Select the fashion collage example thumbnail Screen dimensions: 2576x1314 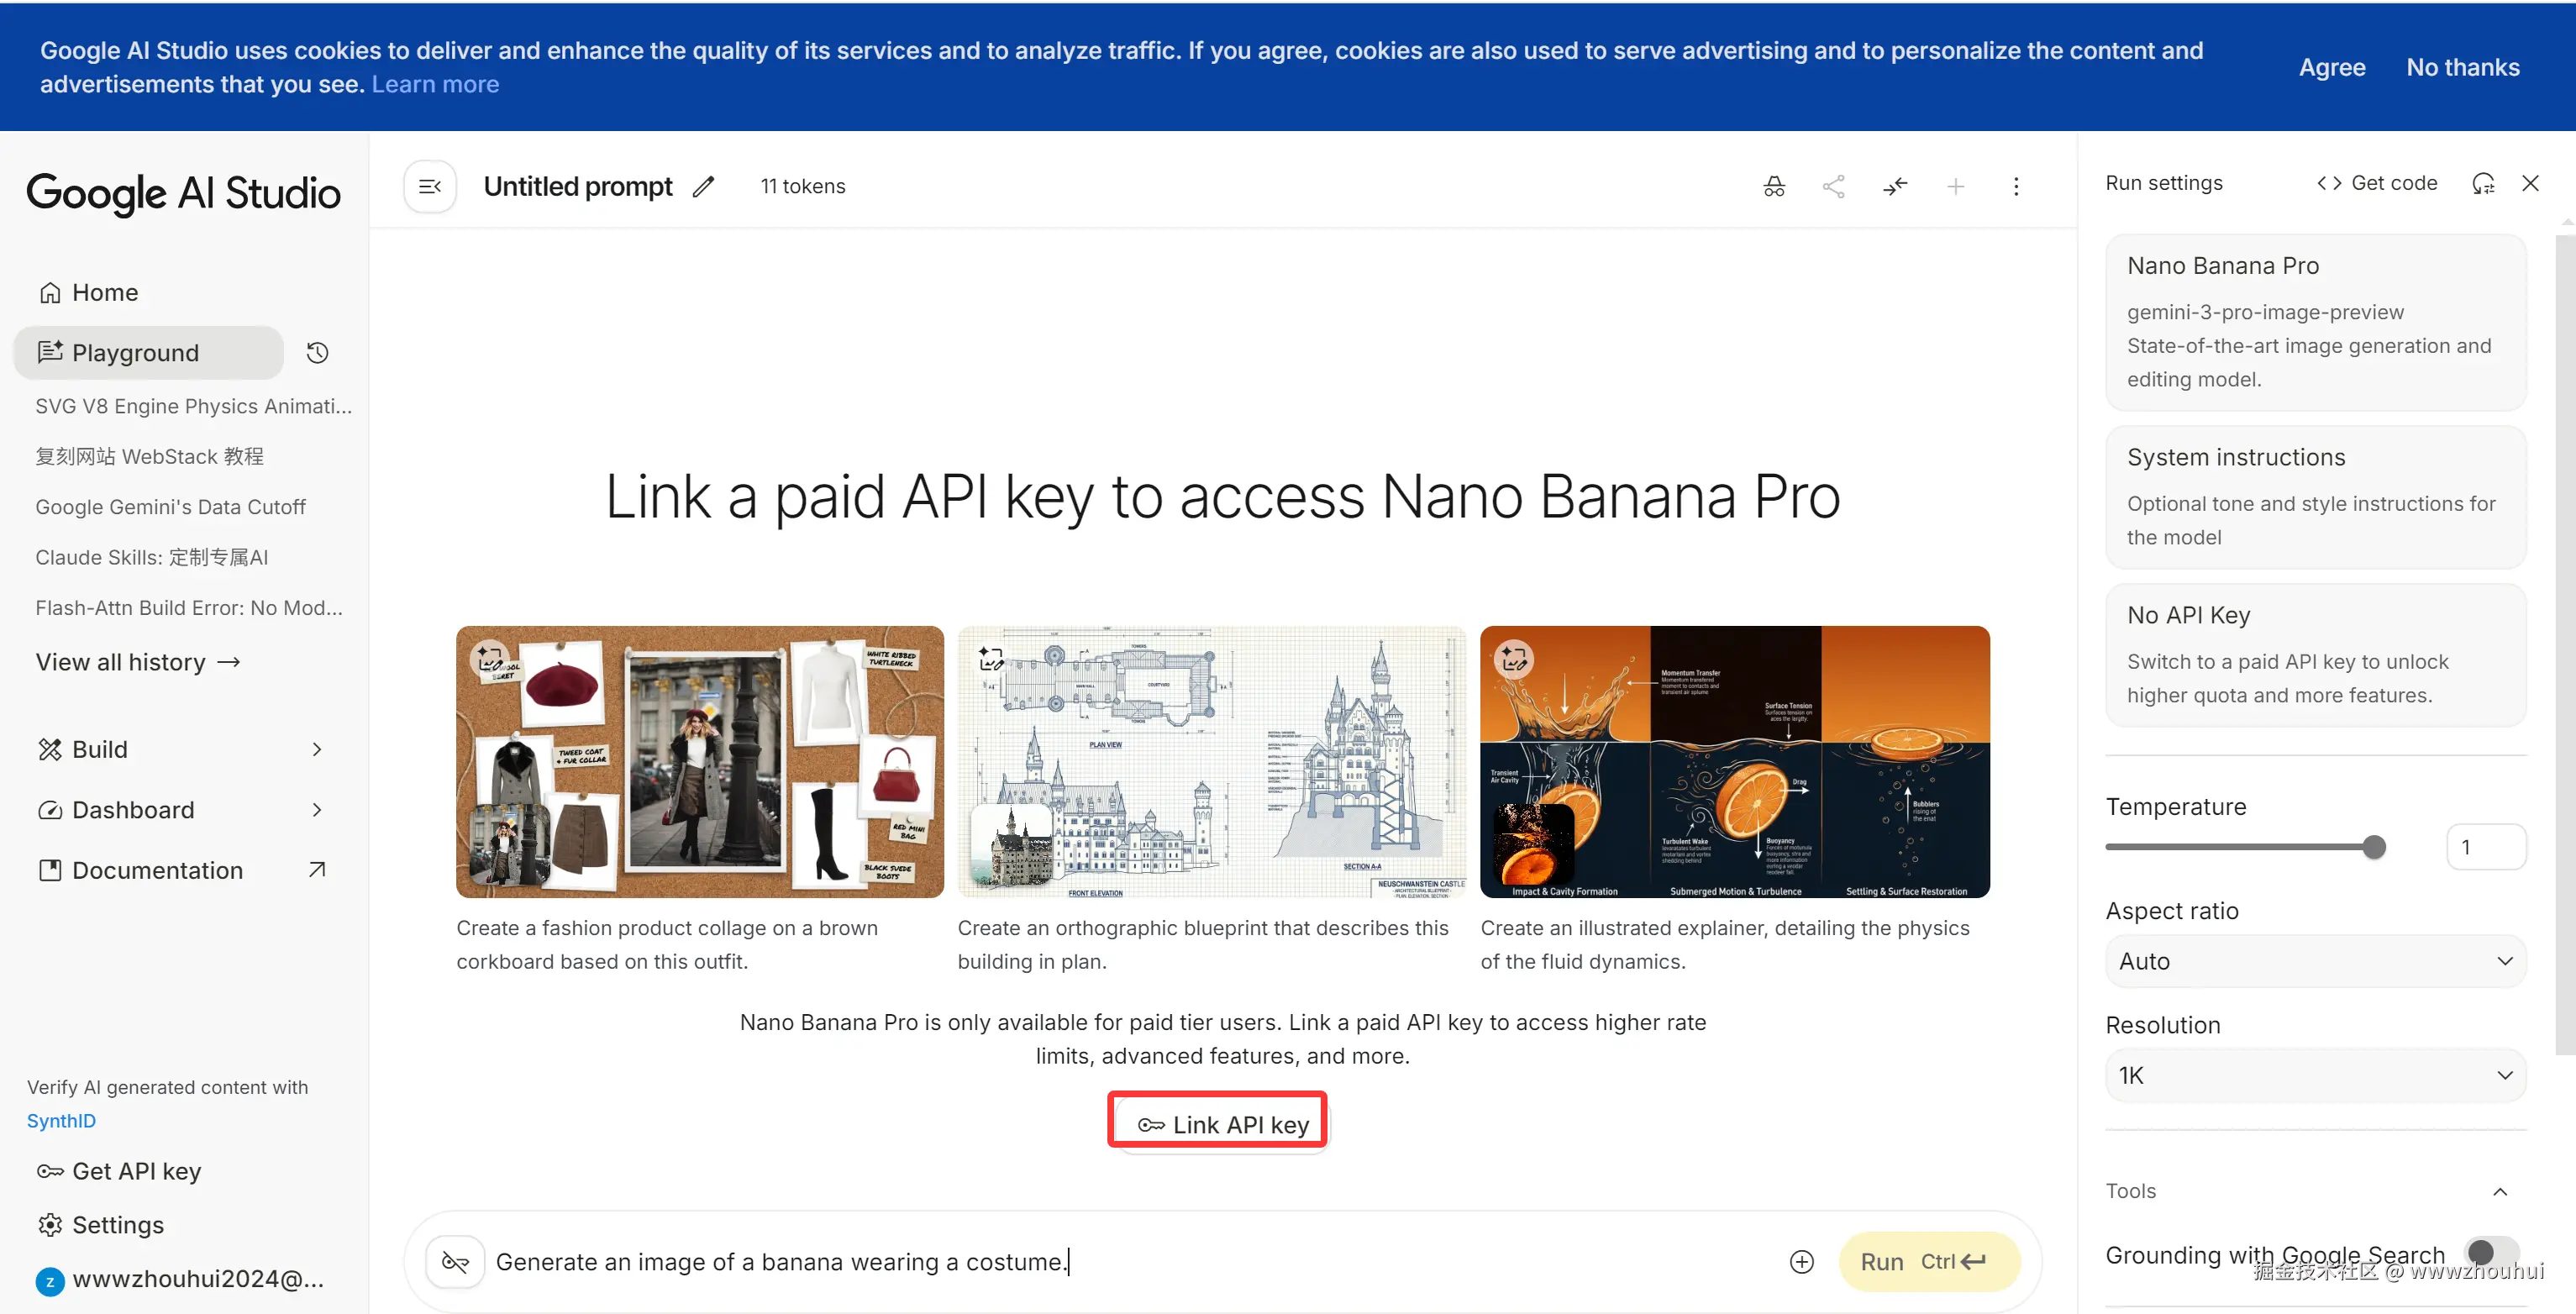pos(699,762)
